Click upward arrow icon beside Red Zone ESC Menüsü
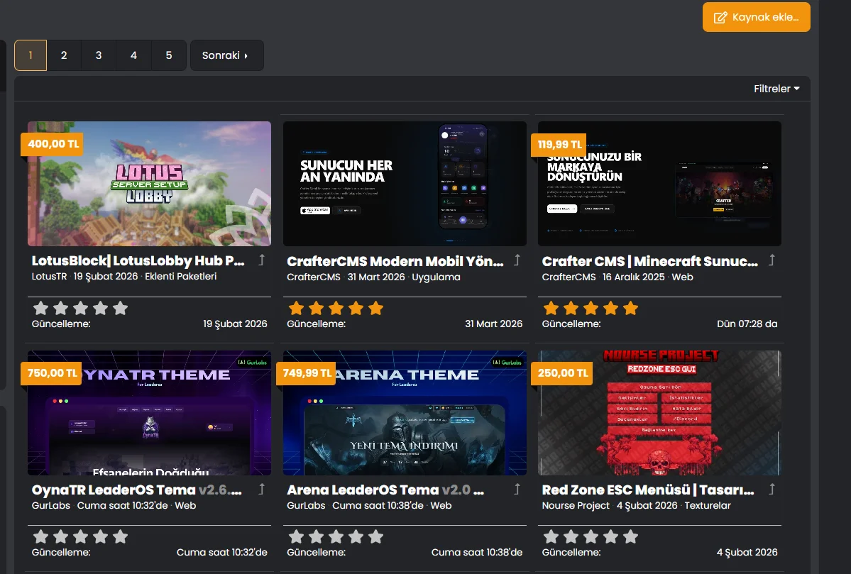 [x=772, y=489]
